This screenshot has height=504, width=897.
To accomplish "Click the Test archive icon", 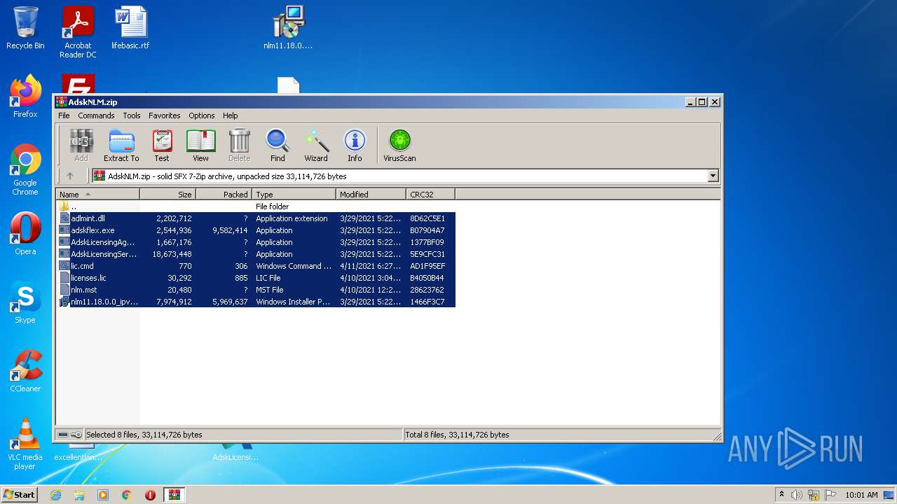I will 162,146.
